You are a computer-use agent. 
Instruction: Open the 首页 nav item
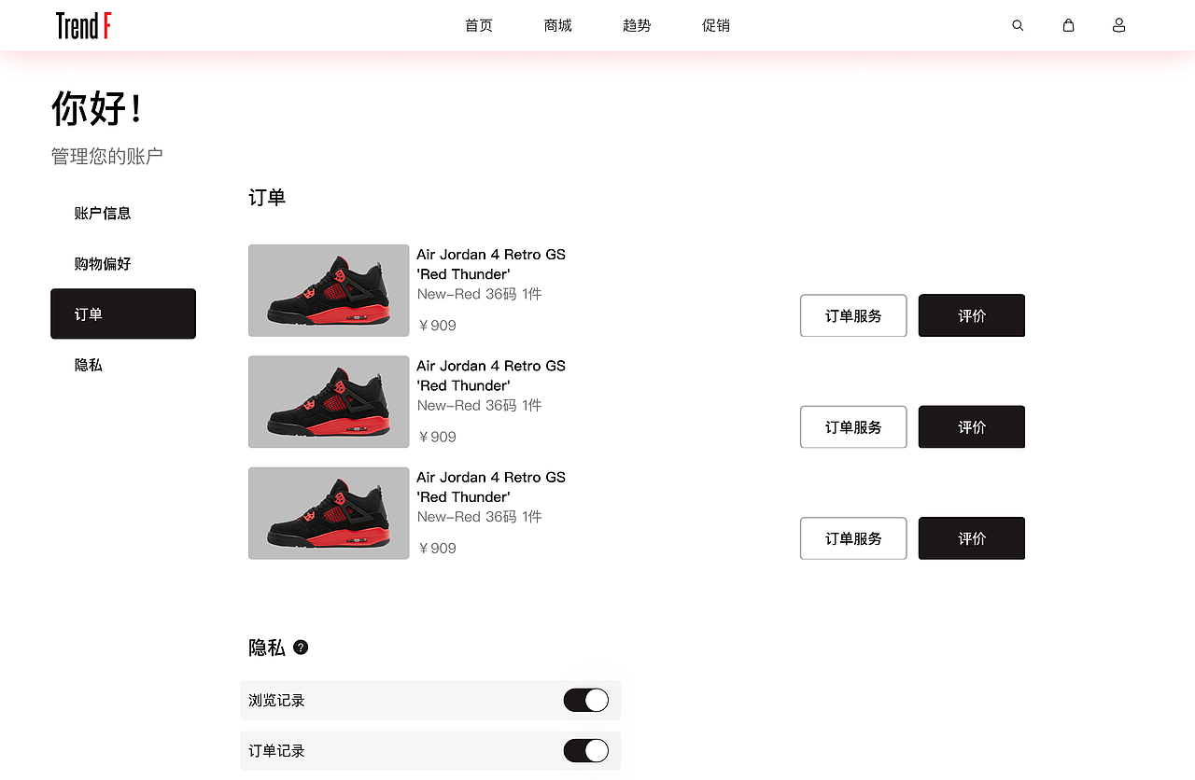(x=479, y=26)
